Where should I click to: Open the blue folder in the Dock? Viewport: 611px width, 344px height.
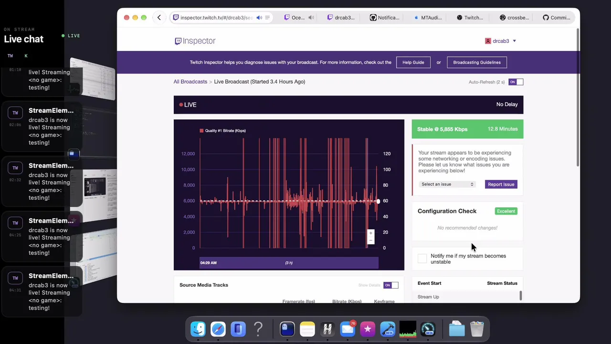coord(457,329)
